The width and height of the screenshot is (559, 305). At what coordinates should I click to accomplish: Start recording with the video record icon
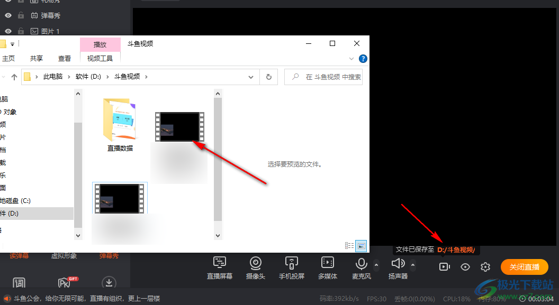(x=444, y=266)
